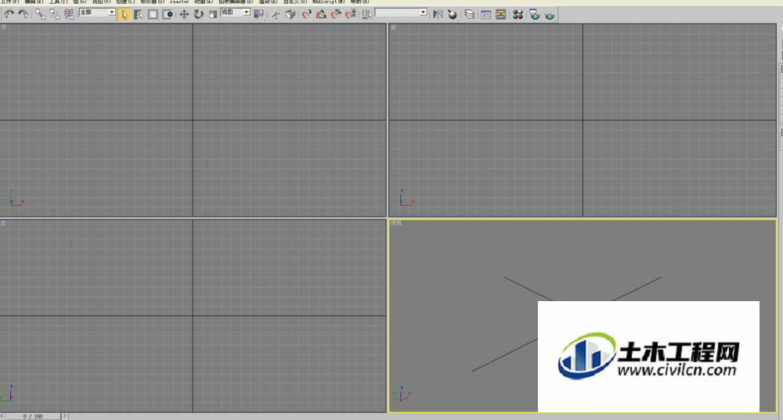Open the Layer Manager icon

click(x=469, y=14)
